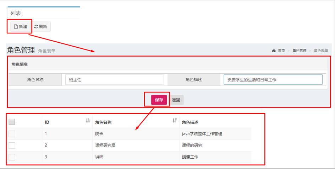Click the 院长 role name cell
Image resolution: width=335 pixels, height=169 pixels.
point(99,134)
